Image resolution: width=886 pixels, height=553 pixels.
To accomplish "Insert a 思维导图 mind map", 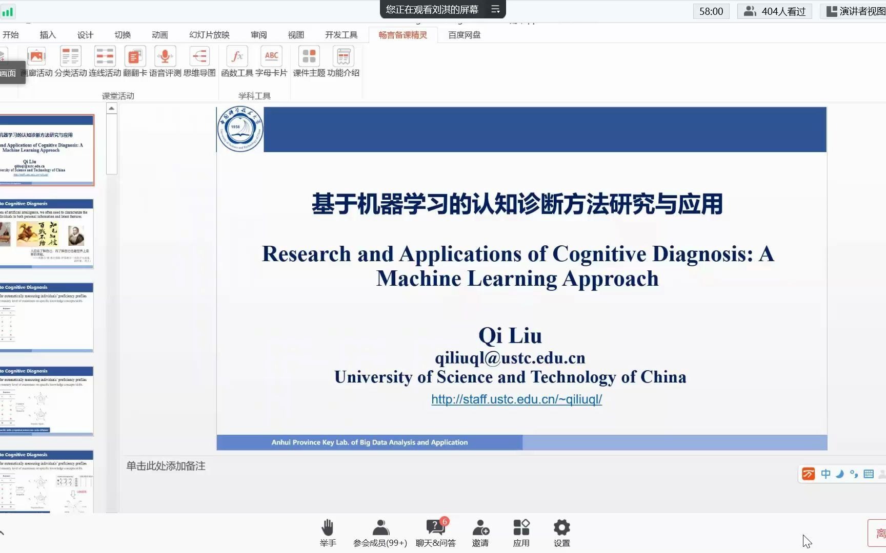I will point(200,61).
